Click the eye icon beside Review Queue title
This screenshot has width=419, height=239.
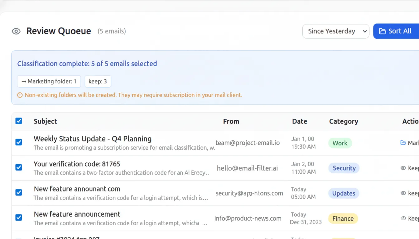click(16, 31)
